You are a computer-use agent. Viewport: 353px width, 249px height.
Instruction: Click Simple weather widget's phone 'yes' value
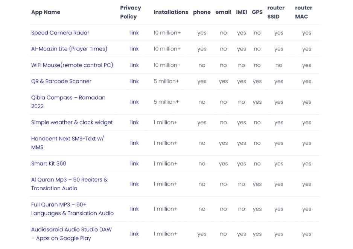[202, 123]
